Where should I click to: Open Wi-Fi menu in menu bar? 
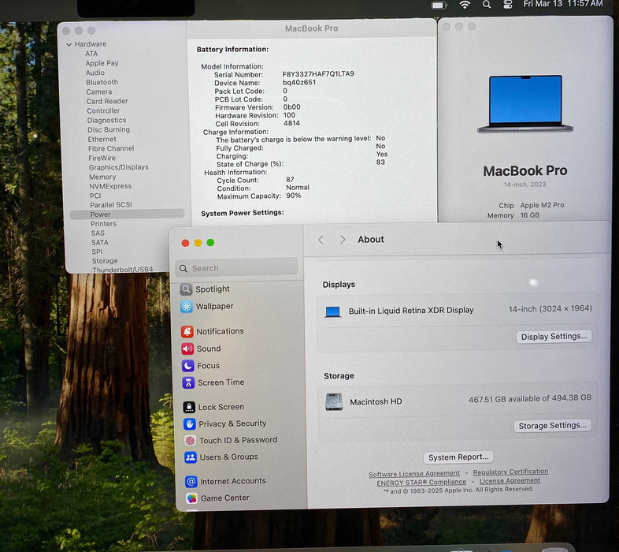[465, 5]
